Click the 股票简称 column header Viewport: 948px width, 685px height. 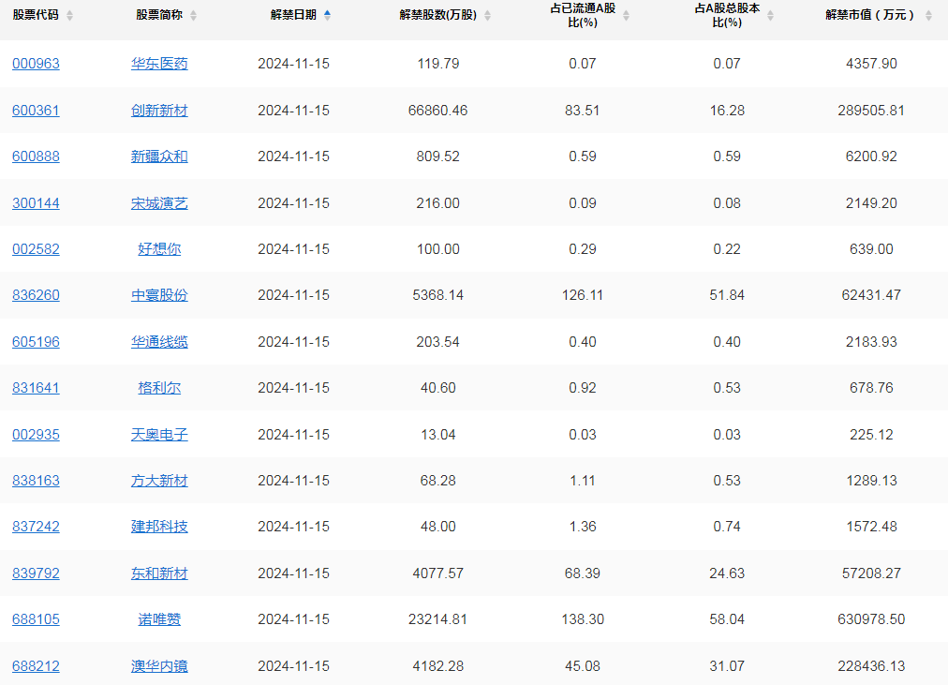click(x=159, y=14)
